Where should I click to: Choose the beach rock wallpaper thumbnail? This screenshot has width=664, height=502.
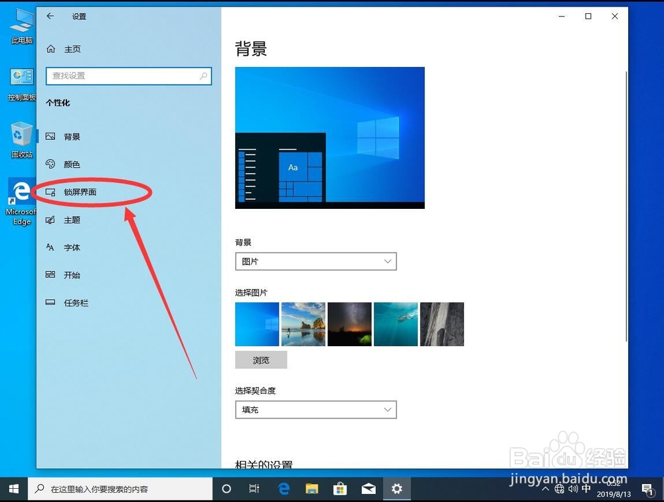pos(303,324)
